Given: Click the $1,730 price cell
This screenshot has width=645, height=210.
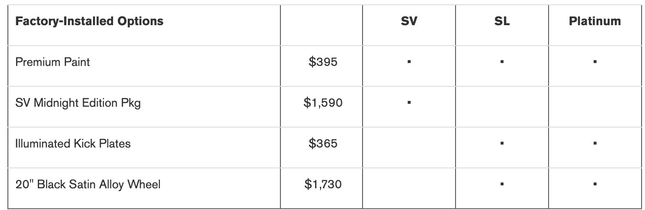Looking at the screenshot, I should (x=323, y=184).
